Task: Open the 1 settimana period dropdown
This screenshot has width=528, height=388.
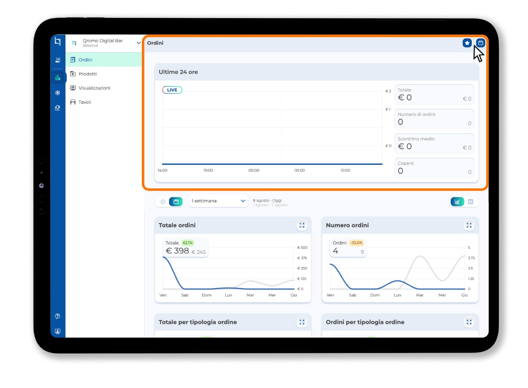Action: (218, 201)
